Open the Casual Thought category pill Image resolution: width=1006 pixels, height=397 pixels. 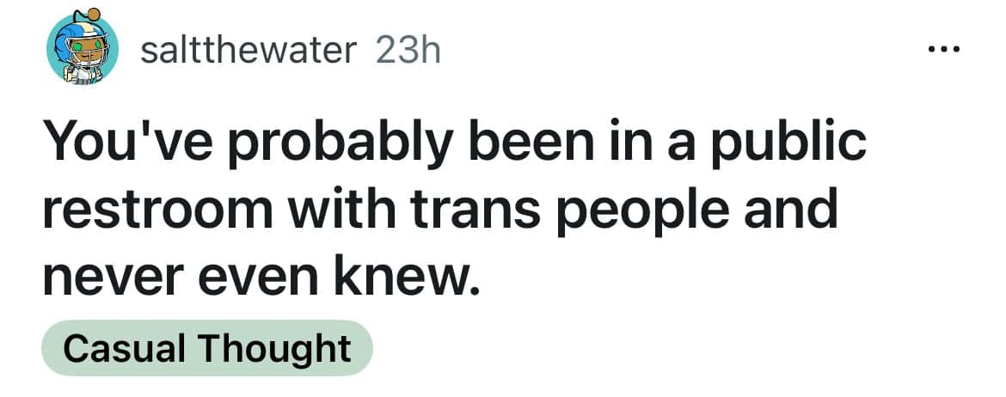pyautogui.click(x=207, y=348)
